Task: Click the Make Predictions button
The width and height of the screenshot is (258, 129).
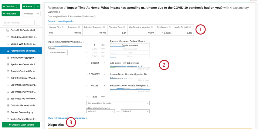Action: coord(58,53)
